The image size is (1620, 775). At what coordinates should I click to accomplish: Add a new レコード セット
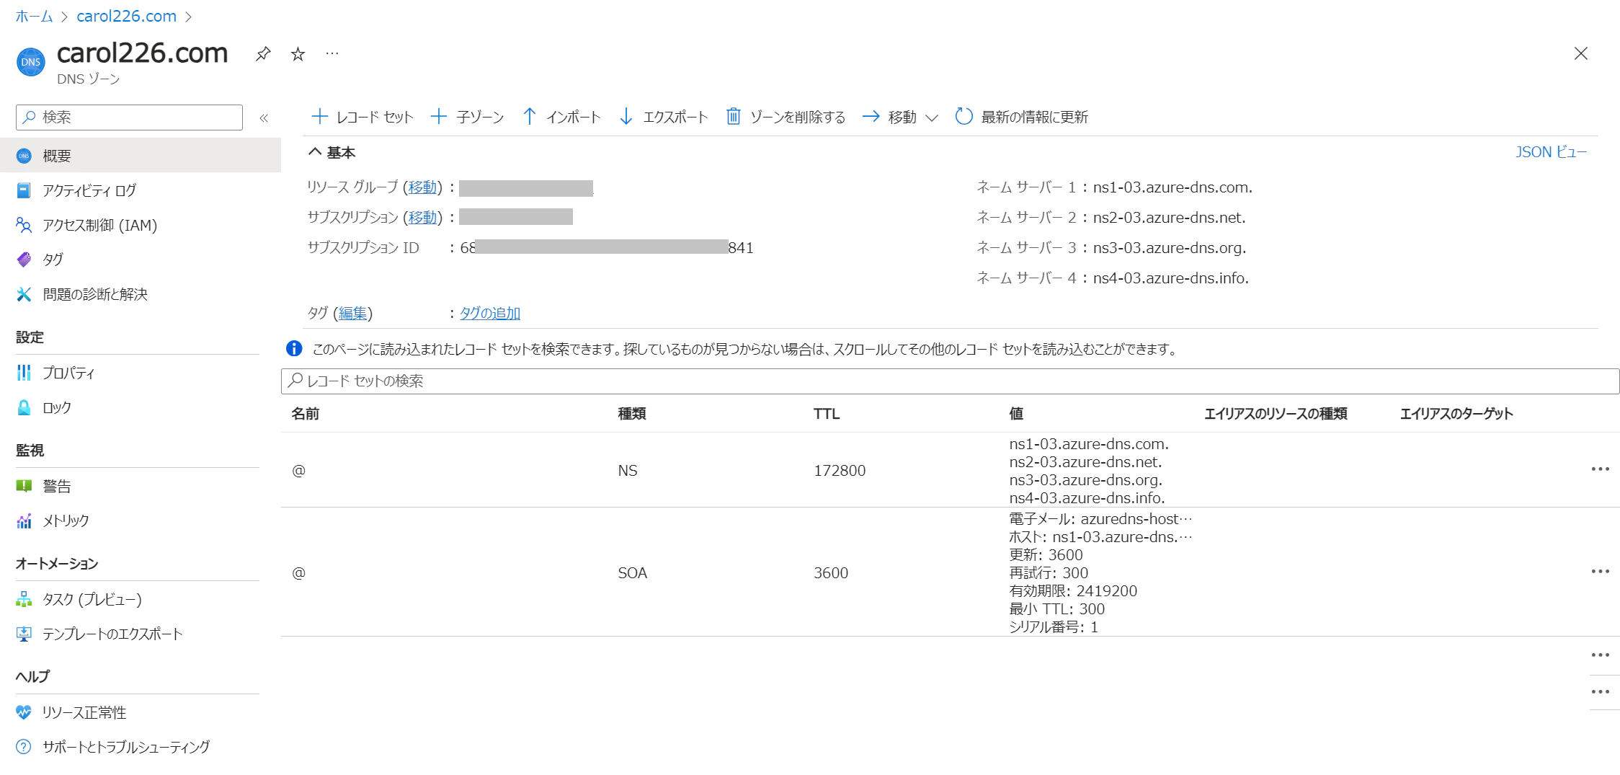point(362,117)
